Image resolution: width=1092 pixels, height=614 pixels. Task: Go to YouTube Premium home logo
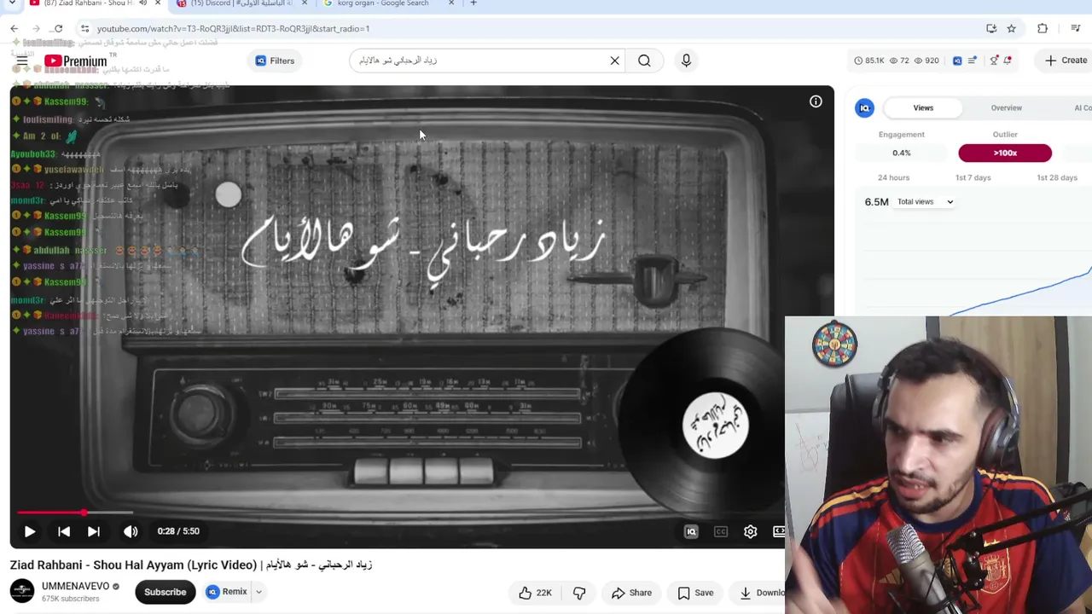click(x=75, y=61)
